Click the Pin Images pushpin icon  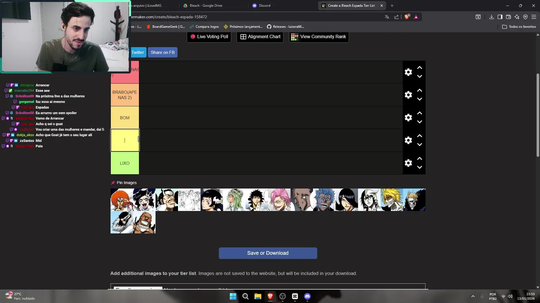point(113,183)
